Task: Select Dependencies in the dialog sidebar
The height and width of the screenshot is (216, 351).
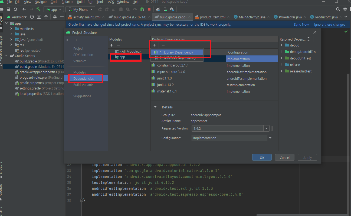Action: point(86,78)
